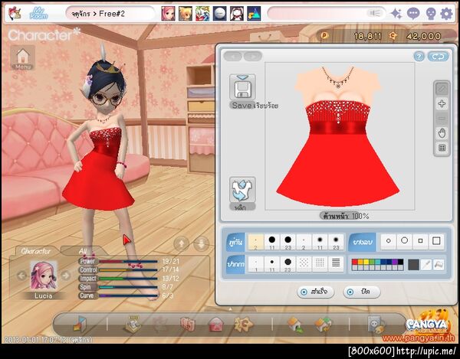The height and width of the screenshot is (359, 460).
Task: Switch to the Character tab
Action: point(36,251)
